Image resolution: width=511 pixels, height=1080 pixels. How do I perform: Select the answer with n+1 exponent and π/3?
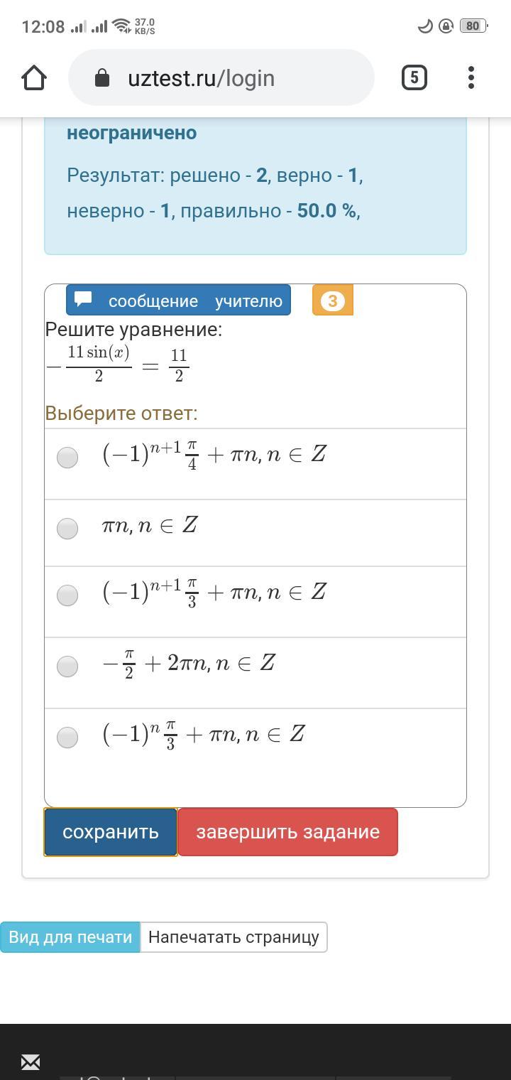(67, 595)
